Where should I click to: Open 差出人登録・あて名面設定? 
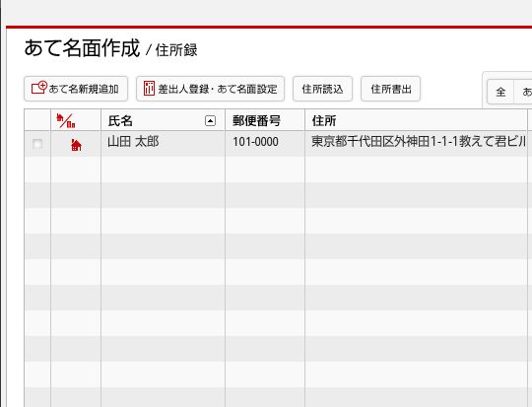click(210, 89)
